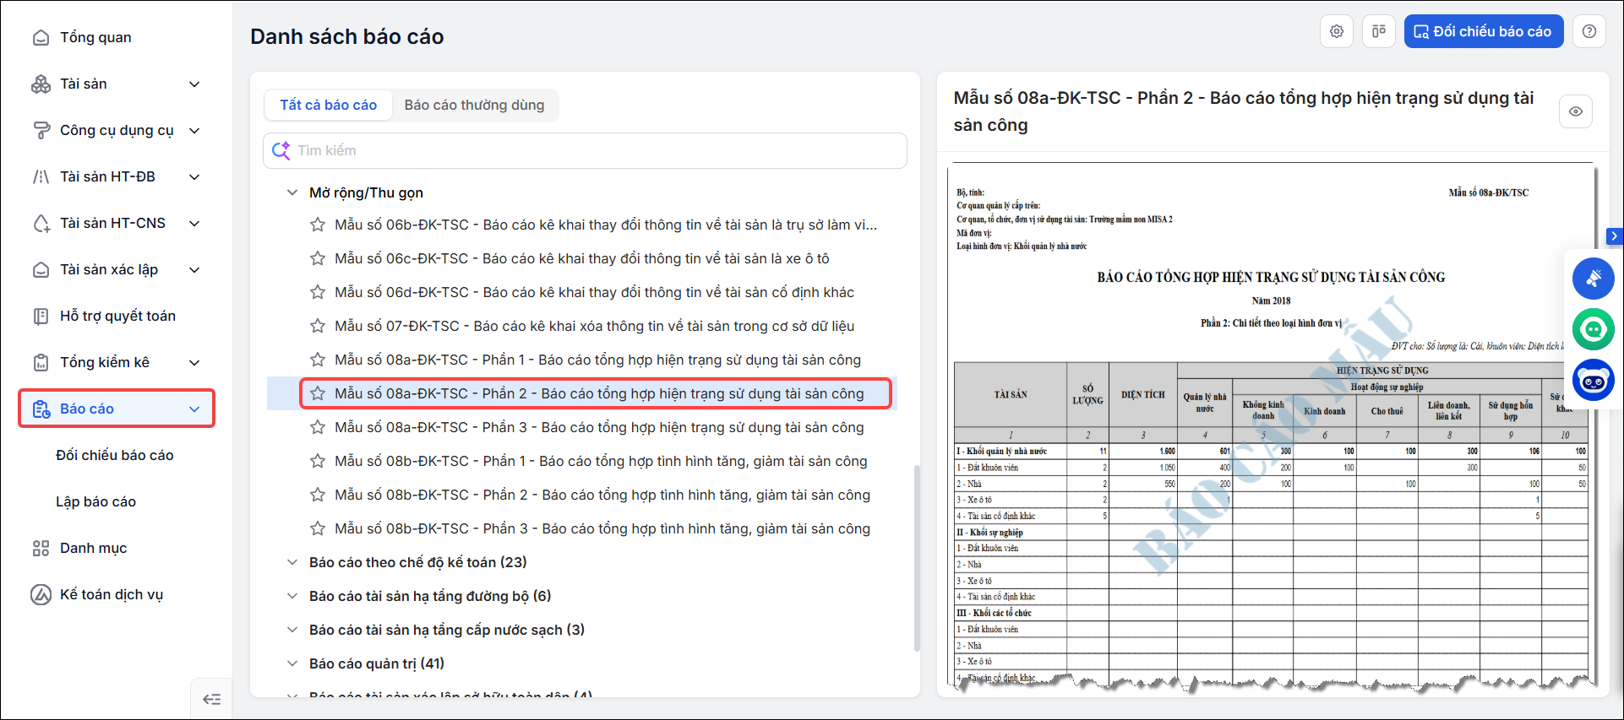Screen dimensions: 1624x720
Task: Click the AI search icon in the search box
Action: 281,150
